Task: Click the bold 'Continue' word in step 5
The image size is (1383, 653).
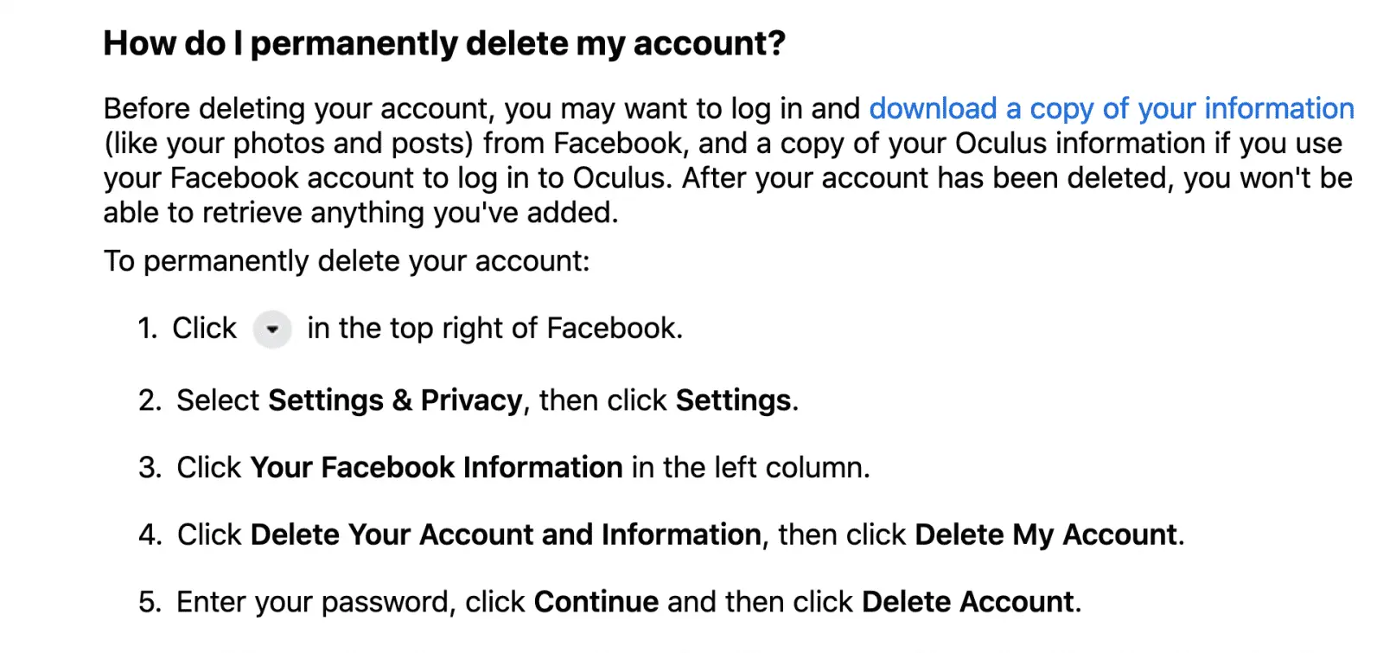Action: click(596, 602)
